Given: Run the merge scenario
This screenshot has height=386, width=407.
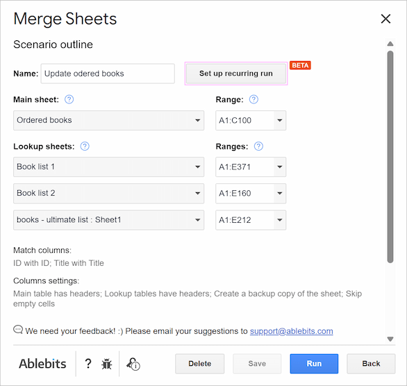Looking at the screenshot, I should coord(314,364).
